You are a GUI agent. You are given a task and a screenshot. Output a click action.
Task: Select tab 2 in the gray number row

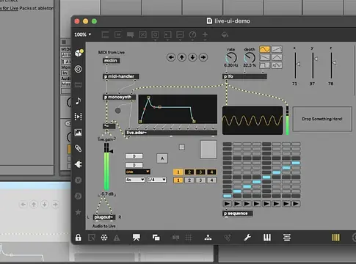(189, 180)
